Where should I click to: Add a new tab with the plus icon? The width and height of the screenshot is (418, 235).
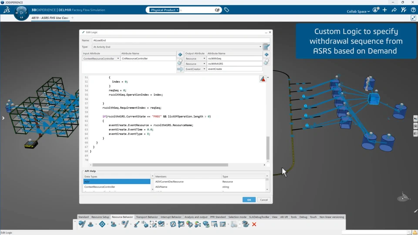pyautogui.click(x=73, y=18)
